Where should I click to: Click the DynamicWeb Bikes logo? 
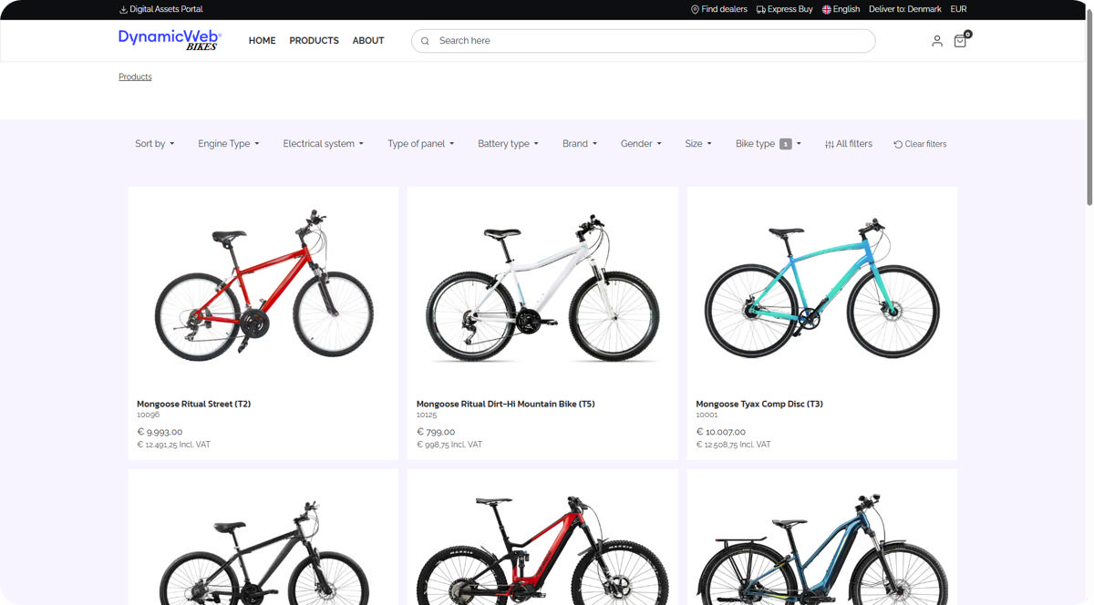point(170,40)
